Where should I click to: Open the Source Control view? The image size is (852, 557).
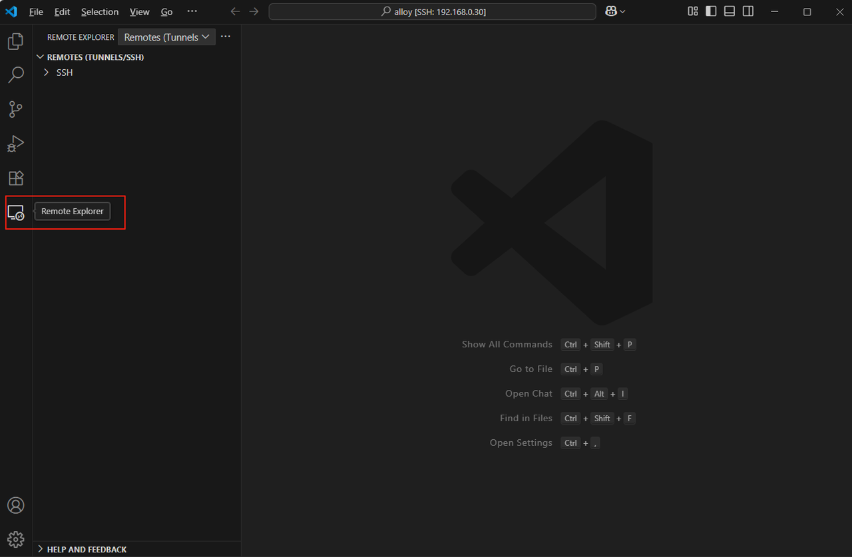[15, 109]
